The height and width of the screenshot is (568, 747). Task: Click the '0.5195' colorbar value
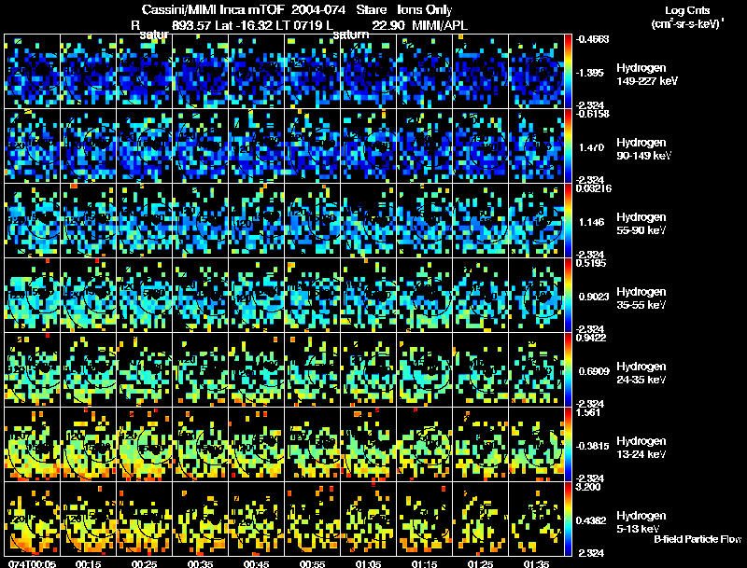click(591, 264)
